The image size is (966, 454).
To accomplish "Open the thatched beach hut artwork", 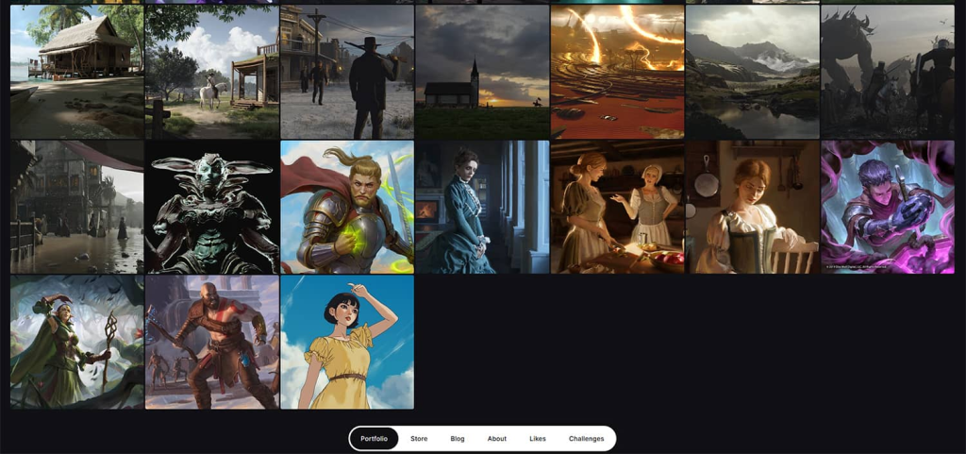I will [x=77, y=72].
